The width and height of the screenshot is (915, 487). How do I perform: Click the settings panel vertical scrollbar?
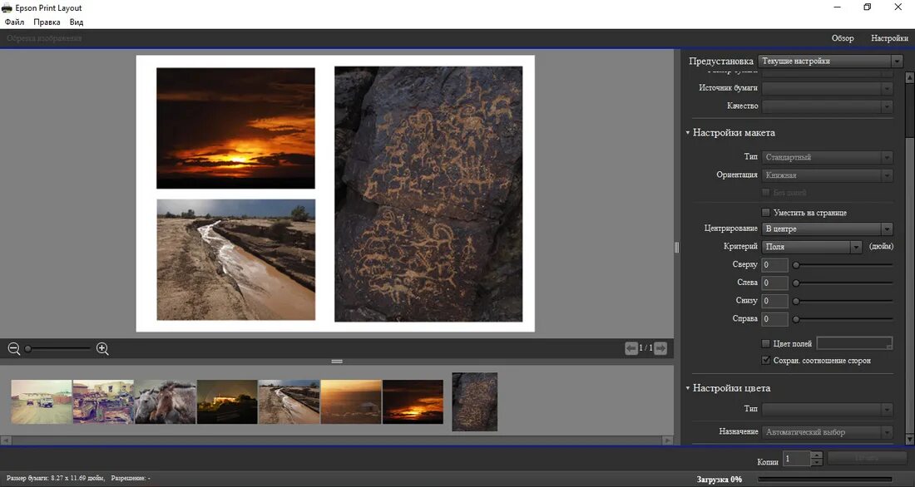click(x=909, y=258)
